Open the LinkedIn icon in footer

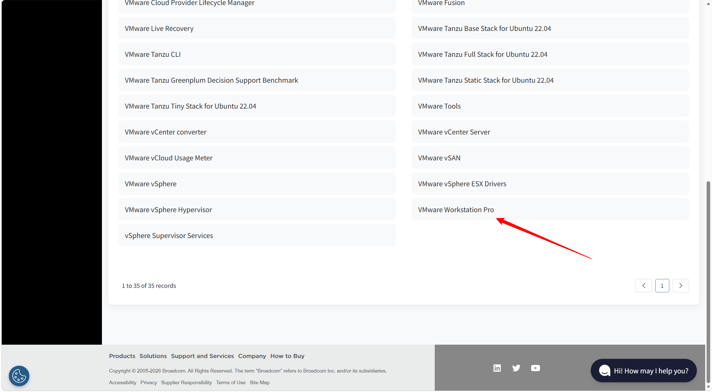(497, 368)
